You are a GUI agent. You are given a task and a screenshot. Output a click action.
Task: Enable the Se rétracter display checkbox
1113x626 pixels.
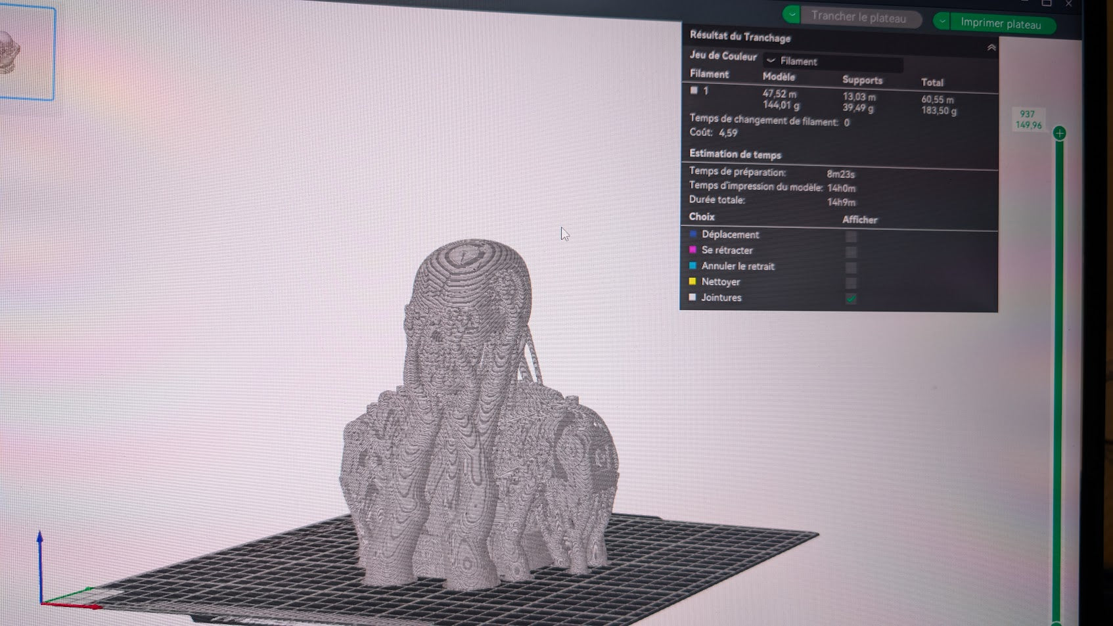click(x=851, y=252)
